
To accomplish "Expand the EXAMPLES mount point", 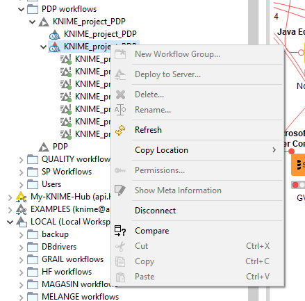I will (10, 210).
